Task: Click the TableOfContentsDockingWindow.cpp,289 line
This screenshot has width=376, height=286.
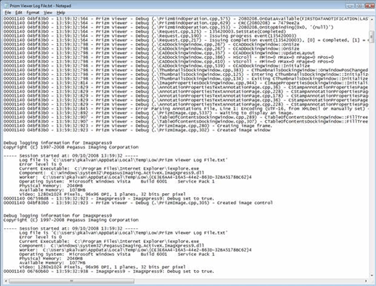Action: coord(186,118)
